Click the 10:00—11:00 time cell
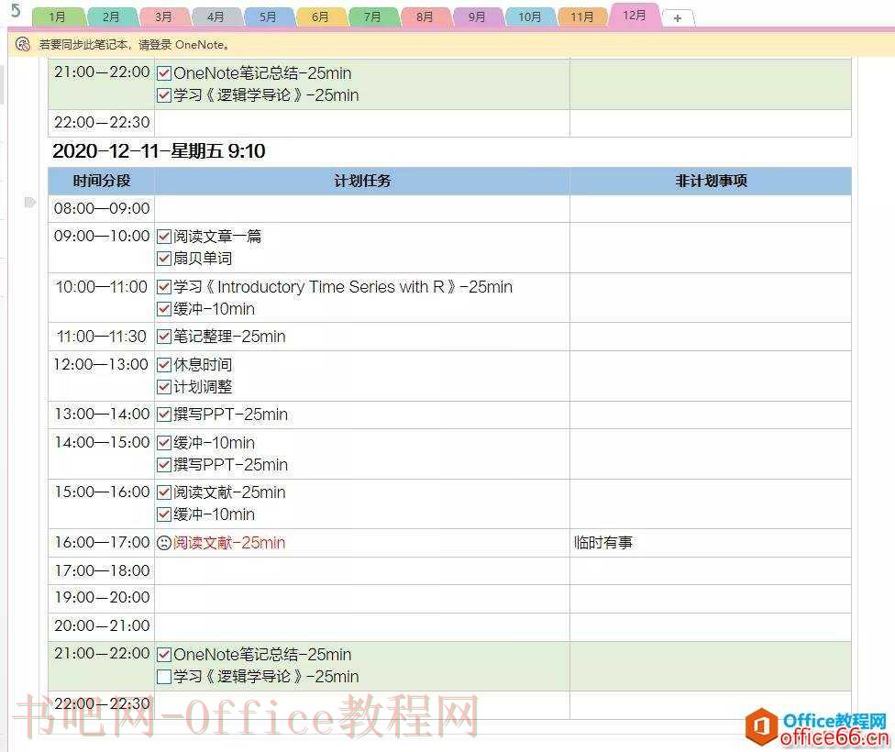895x752 pixels. pyautogui.click(x=102, y=297)
